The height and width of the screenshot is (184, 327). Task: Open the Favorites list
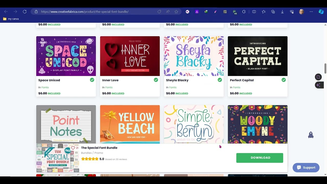pyautogui.click(x=264, y=11)
